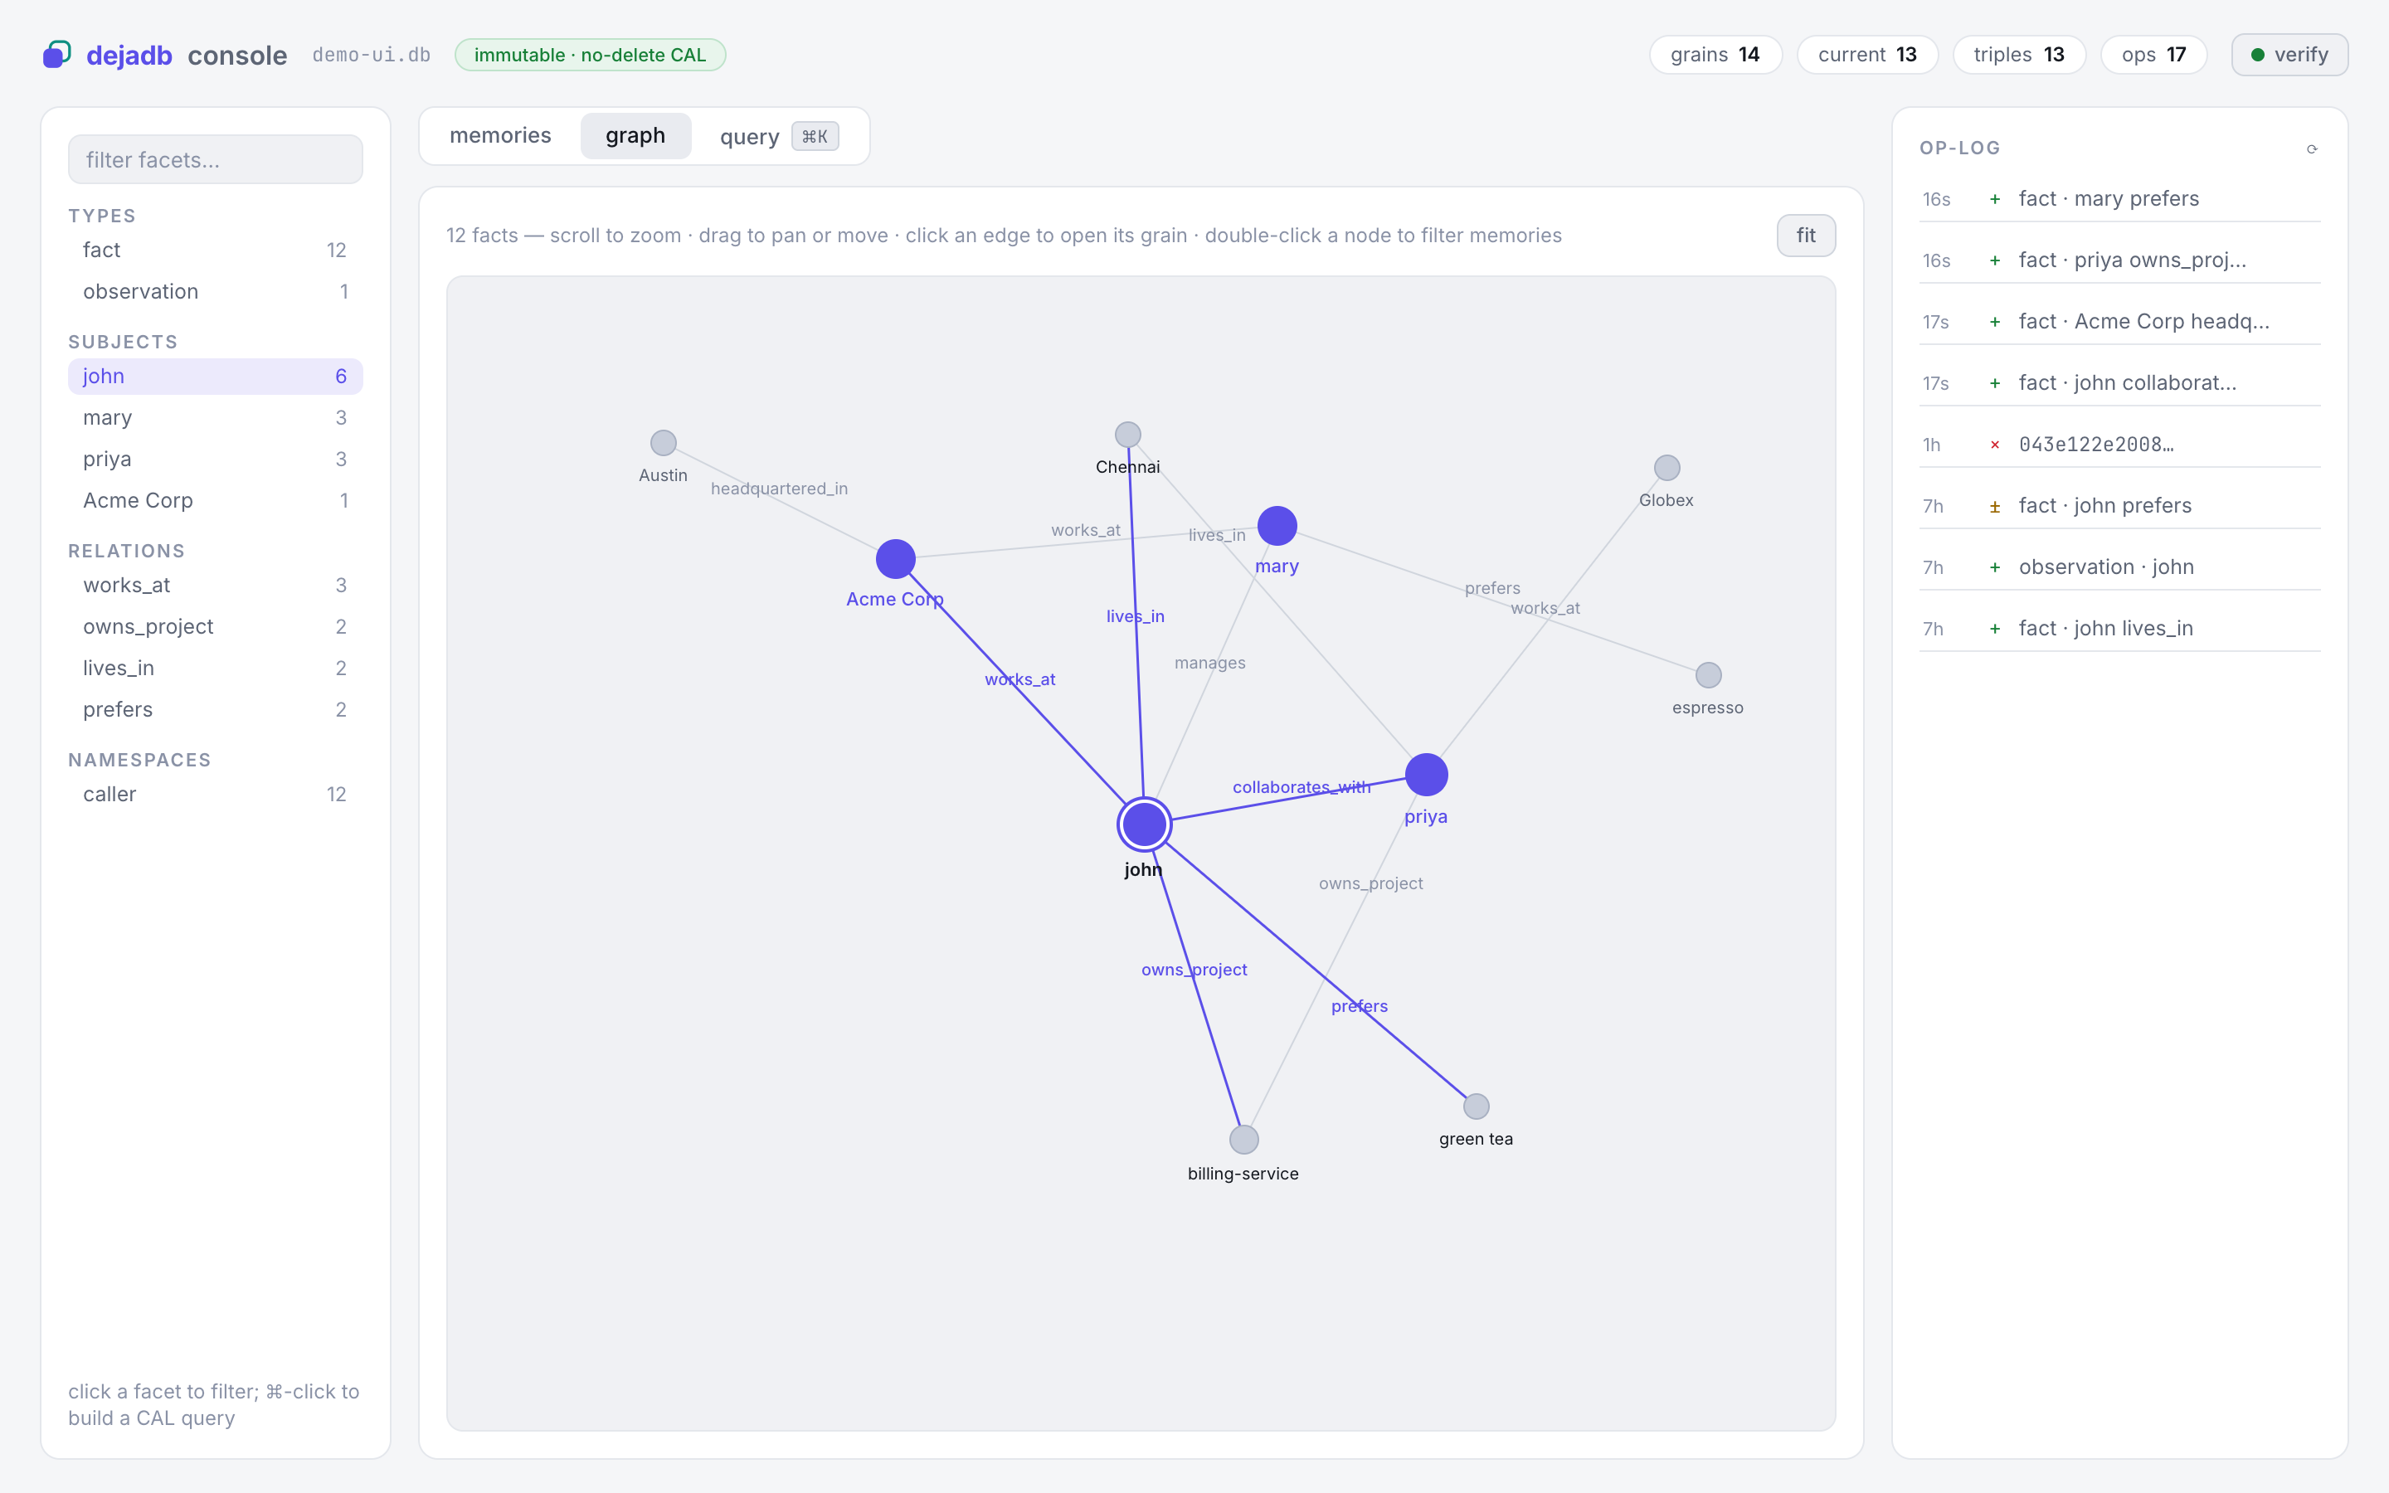Click the grains 14 pill
This screenshot has width=2389, height=1493.
tap(1715, 54)
